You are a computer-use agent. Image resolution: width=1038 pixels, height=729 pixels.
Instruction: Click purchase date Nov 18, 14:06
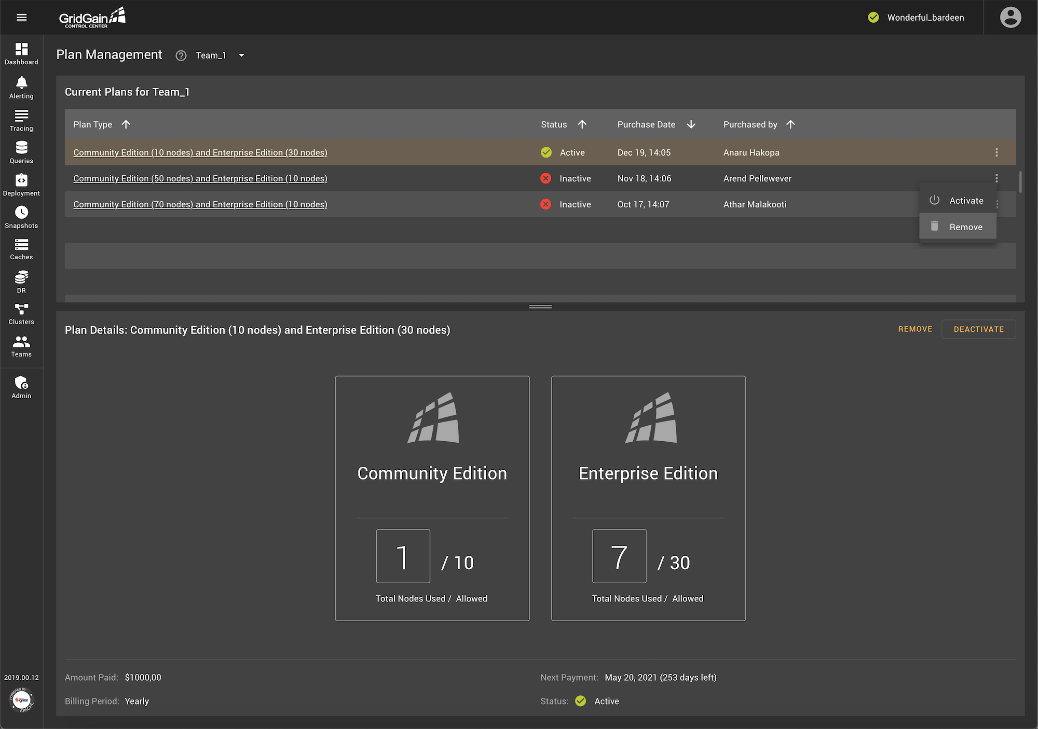tap(644, 178)
